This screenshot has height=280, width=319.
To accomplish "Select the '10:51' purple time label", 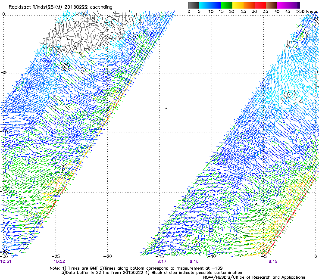I will tap(6, 261).
